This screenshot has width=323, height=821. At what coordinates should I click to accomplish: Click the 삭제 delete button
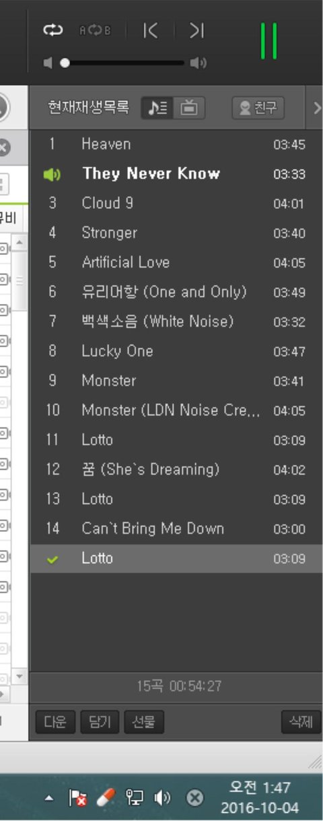[x=301, y=722]
